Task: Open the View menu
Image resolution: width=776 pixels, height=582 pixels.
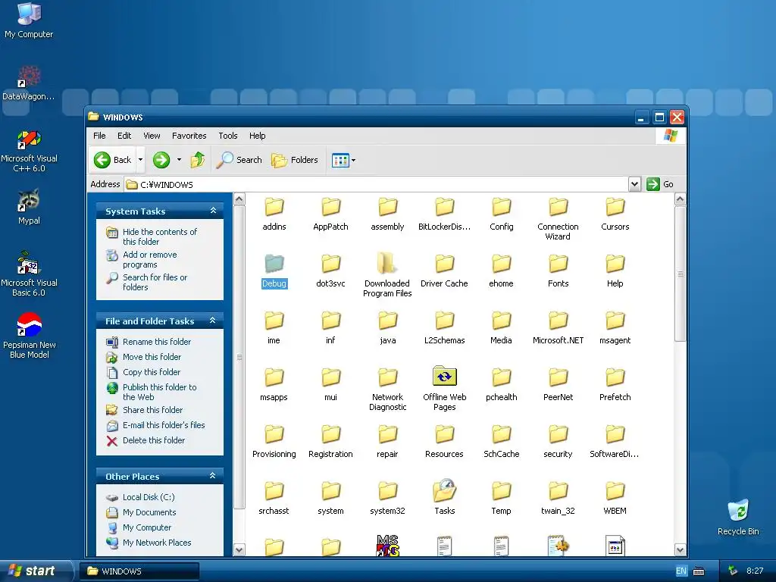Action: coord(152,136)
